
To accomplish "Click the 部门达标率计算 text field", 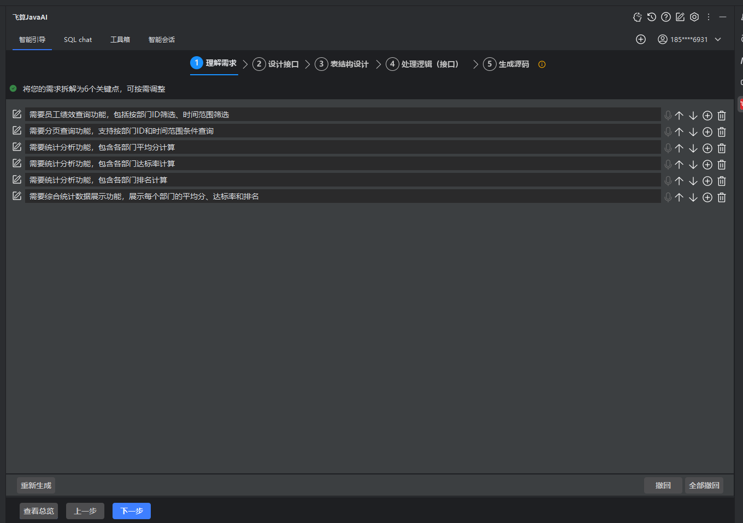I will point(343,164).
